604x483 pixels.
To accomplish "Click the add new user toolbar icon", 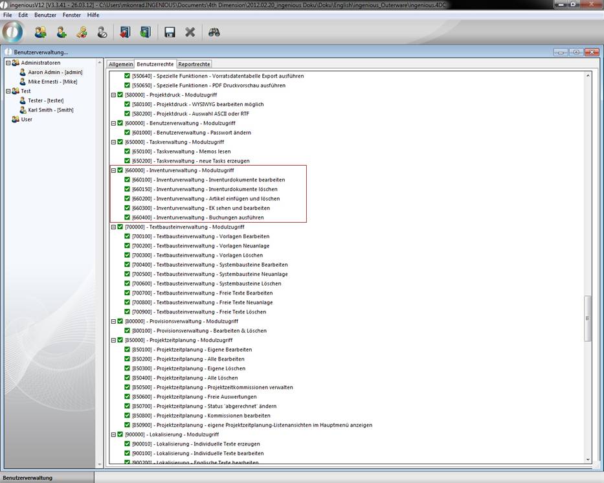I will coord(62,32).
